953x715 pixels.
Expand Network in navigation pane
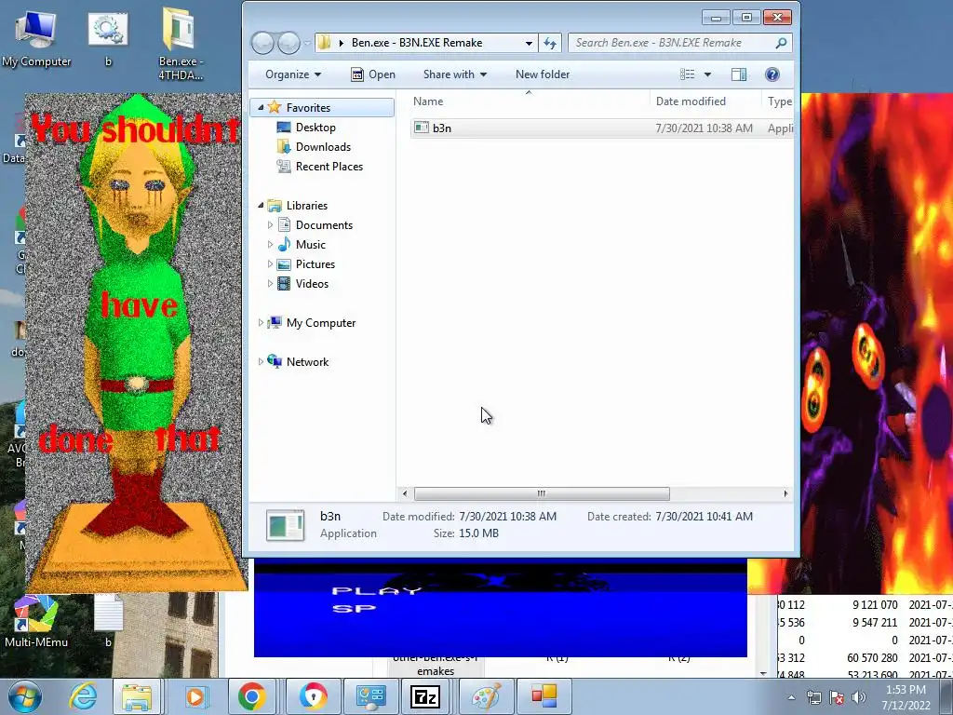click(x=261, y=362)
